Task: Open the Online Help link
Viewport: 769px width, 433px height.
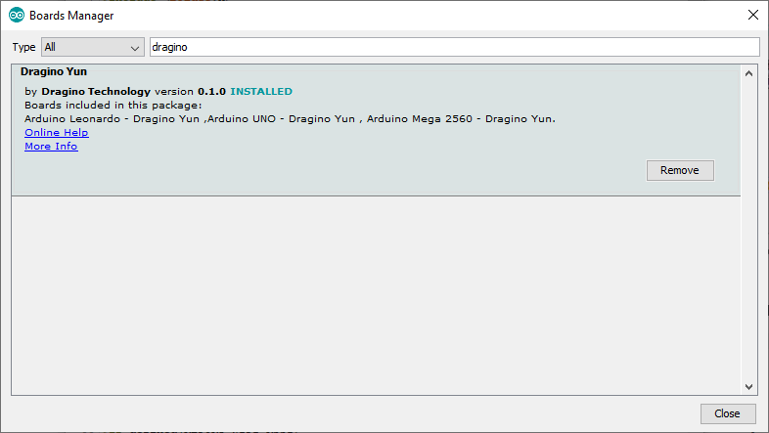Action: [57, 132]
